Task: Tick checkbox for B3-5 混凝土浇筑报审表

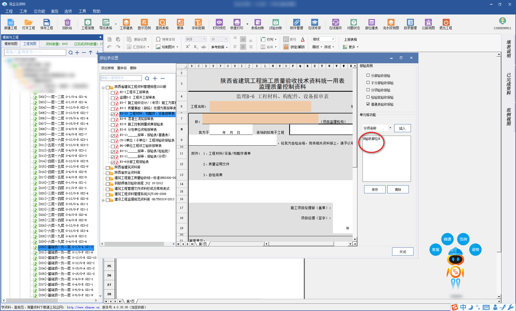Action: (113, 119)
